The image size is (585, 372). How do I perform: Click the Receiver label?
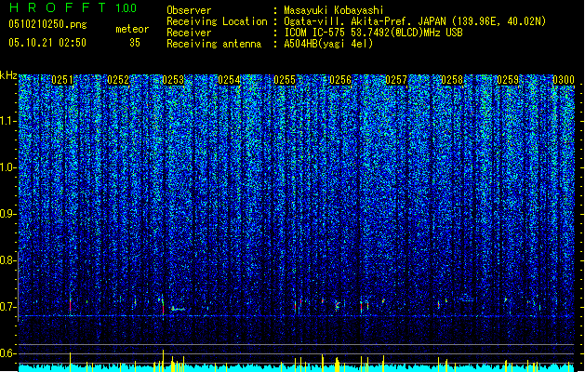coord(189,33)
